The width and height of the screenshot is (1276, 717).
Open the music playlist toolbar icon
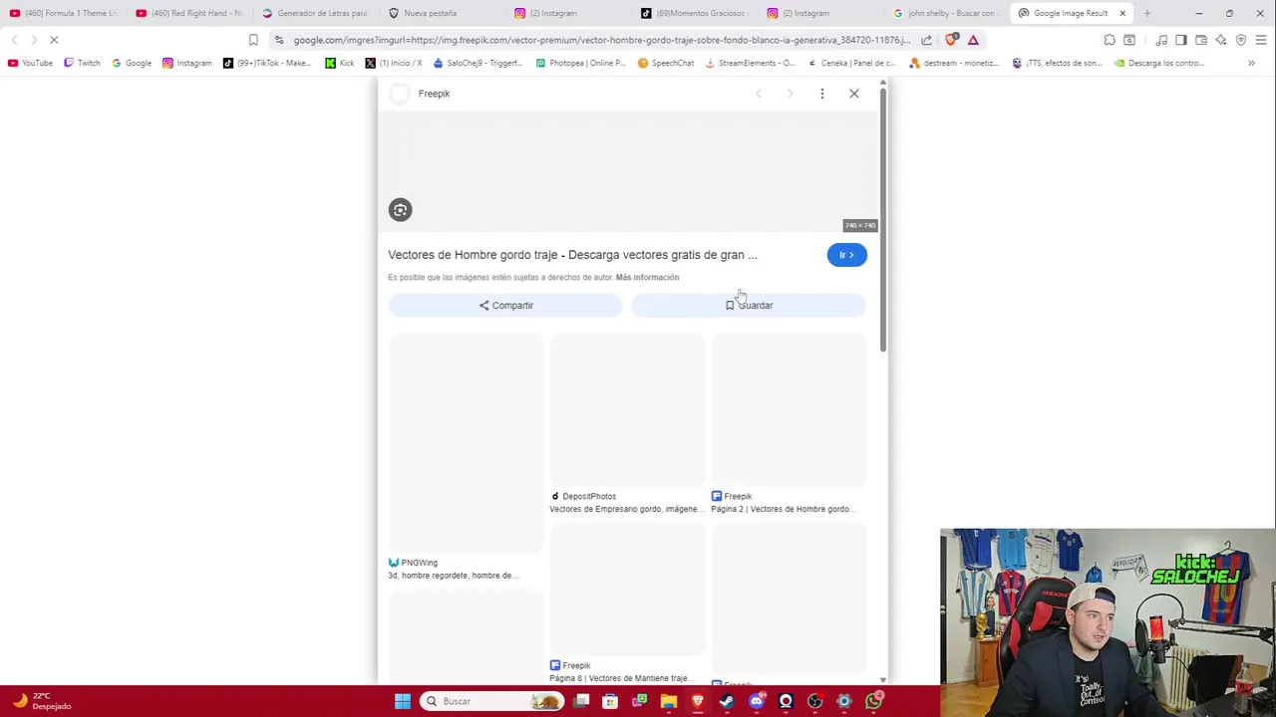[x=1161, y=40]
